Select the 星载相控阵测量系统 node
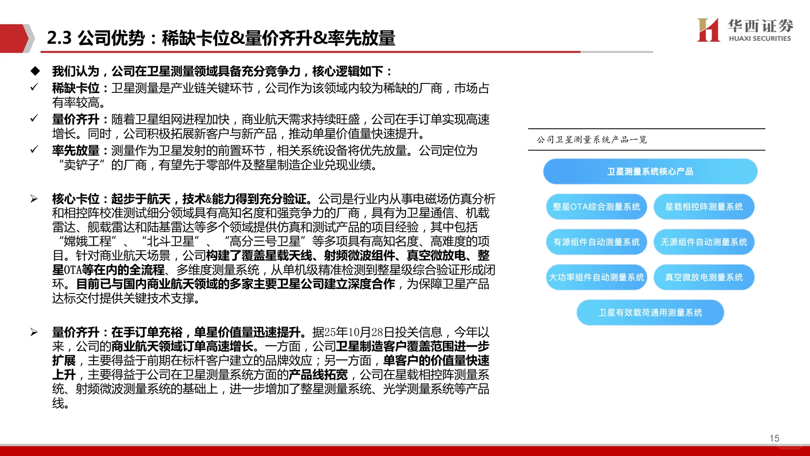 pyautogui.click(x=704, y=207)
